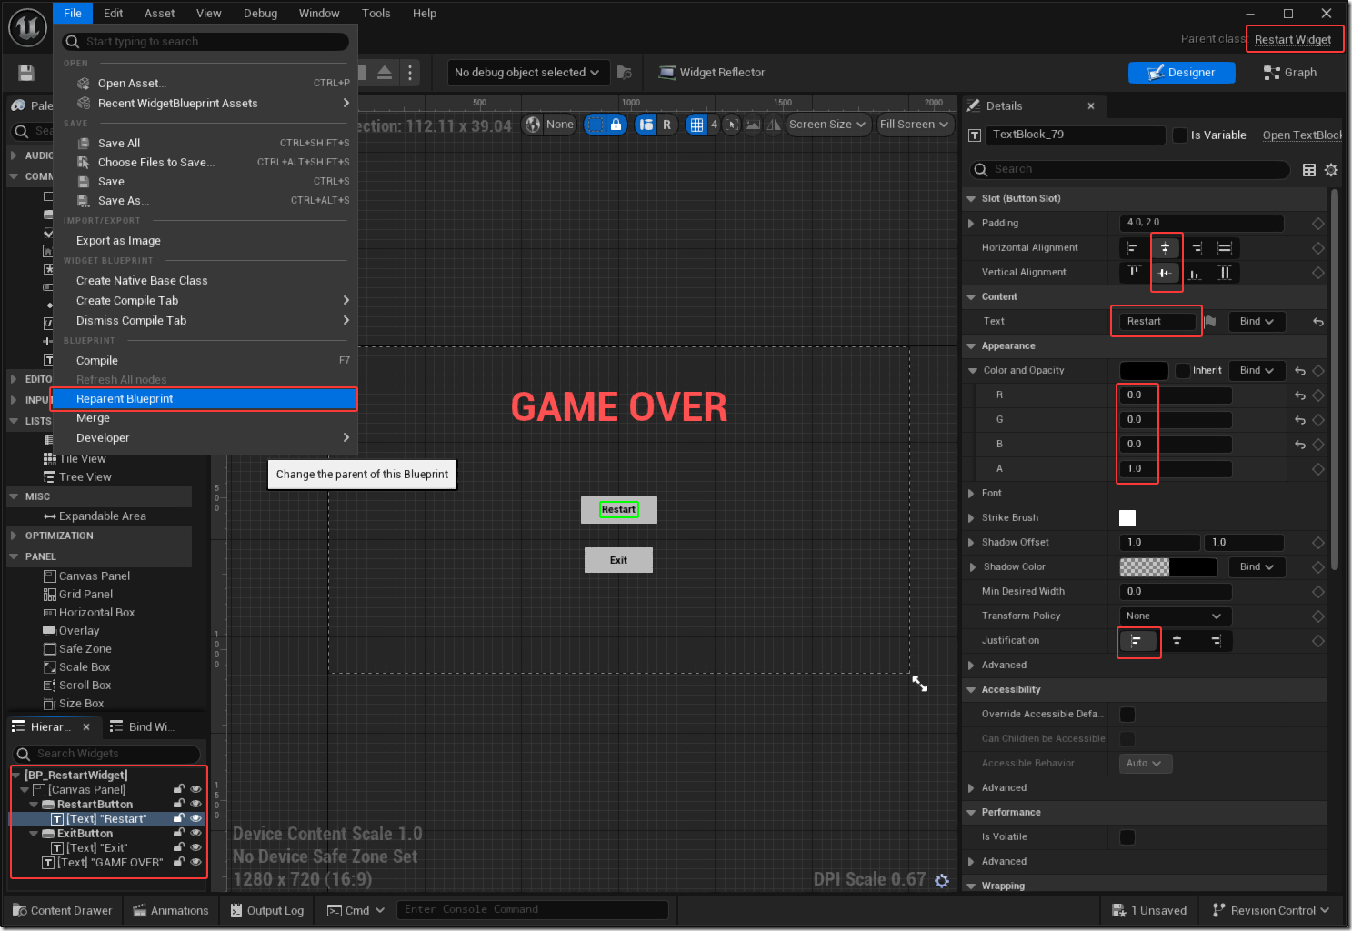This screenshot has height=931, width=1352.
Task: Set Vertical Alignment to bottom
Action: point(1195,273)
